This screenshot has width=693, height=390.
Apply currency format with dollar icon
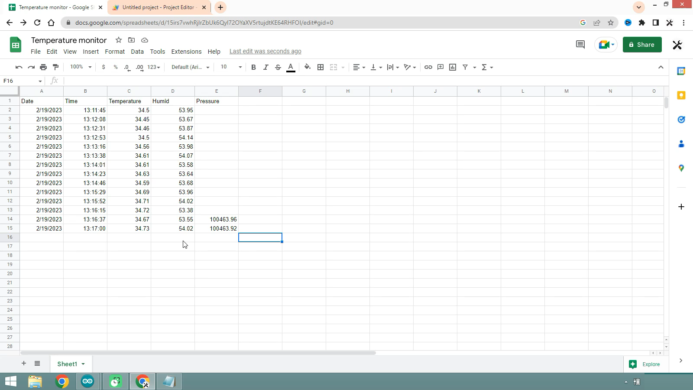click(103, 67)
